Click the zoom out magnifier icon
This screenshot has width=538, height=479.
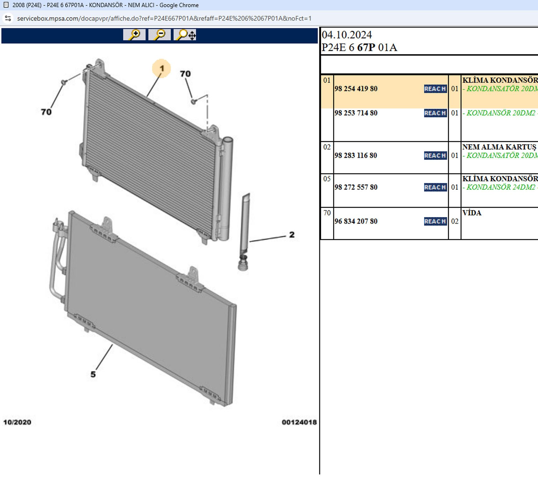coord(160,35)
